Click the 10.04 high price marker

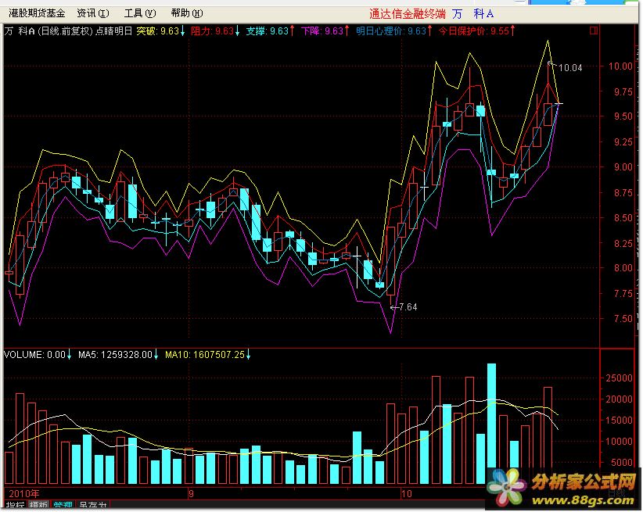[570, 68]
